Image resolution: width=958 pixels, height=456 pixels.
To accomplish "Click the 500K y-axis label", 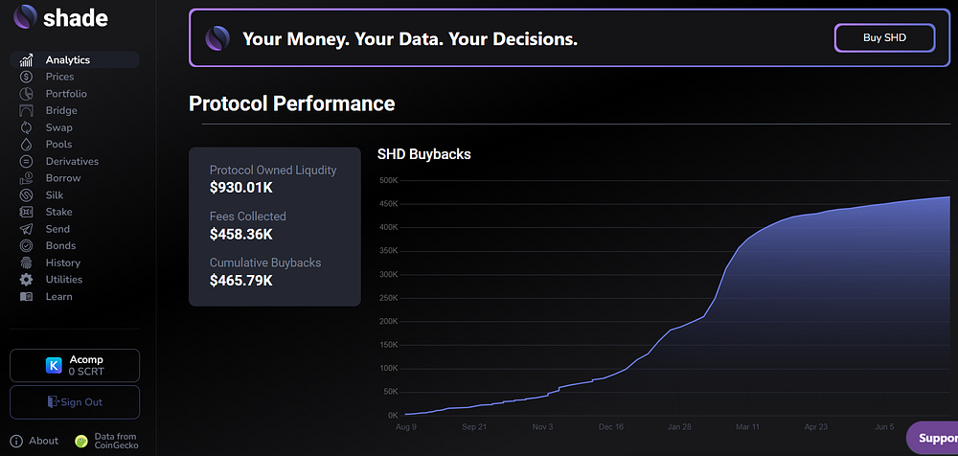I will coord(389,180).
